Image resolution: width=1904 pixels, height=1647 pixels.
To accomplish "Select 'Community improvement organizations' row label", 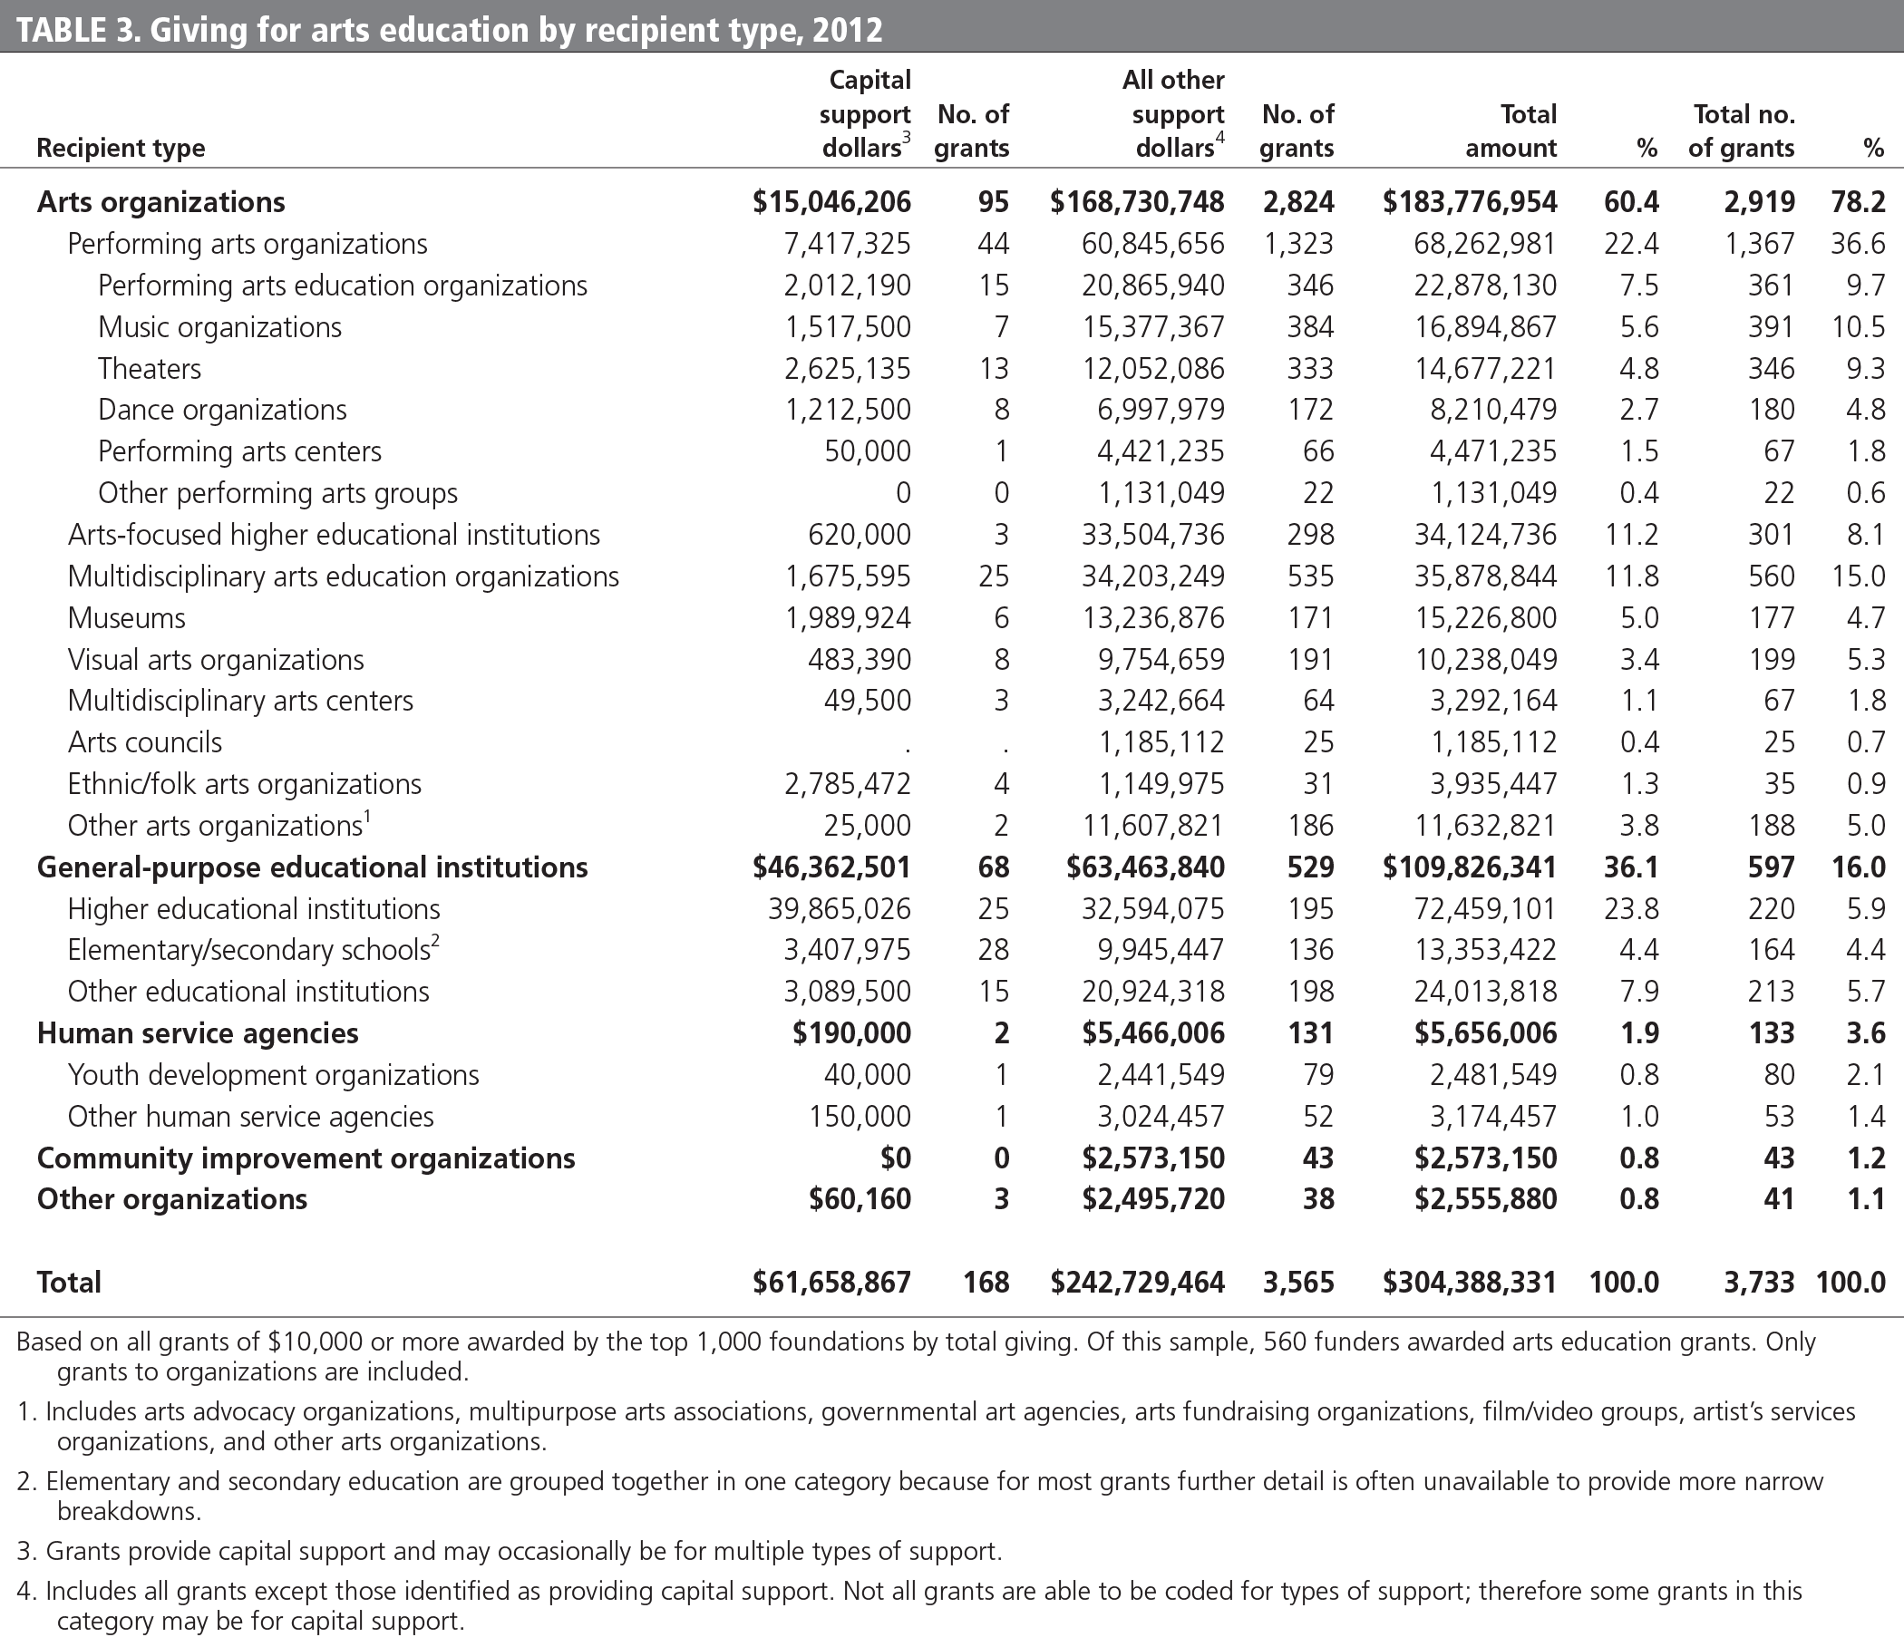I will click(306, 1158).
